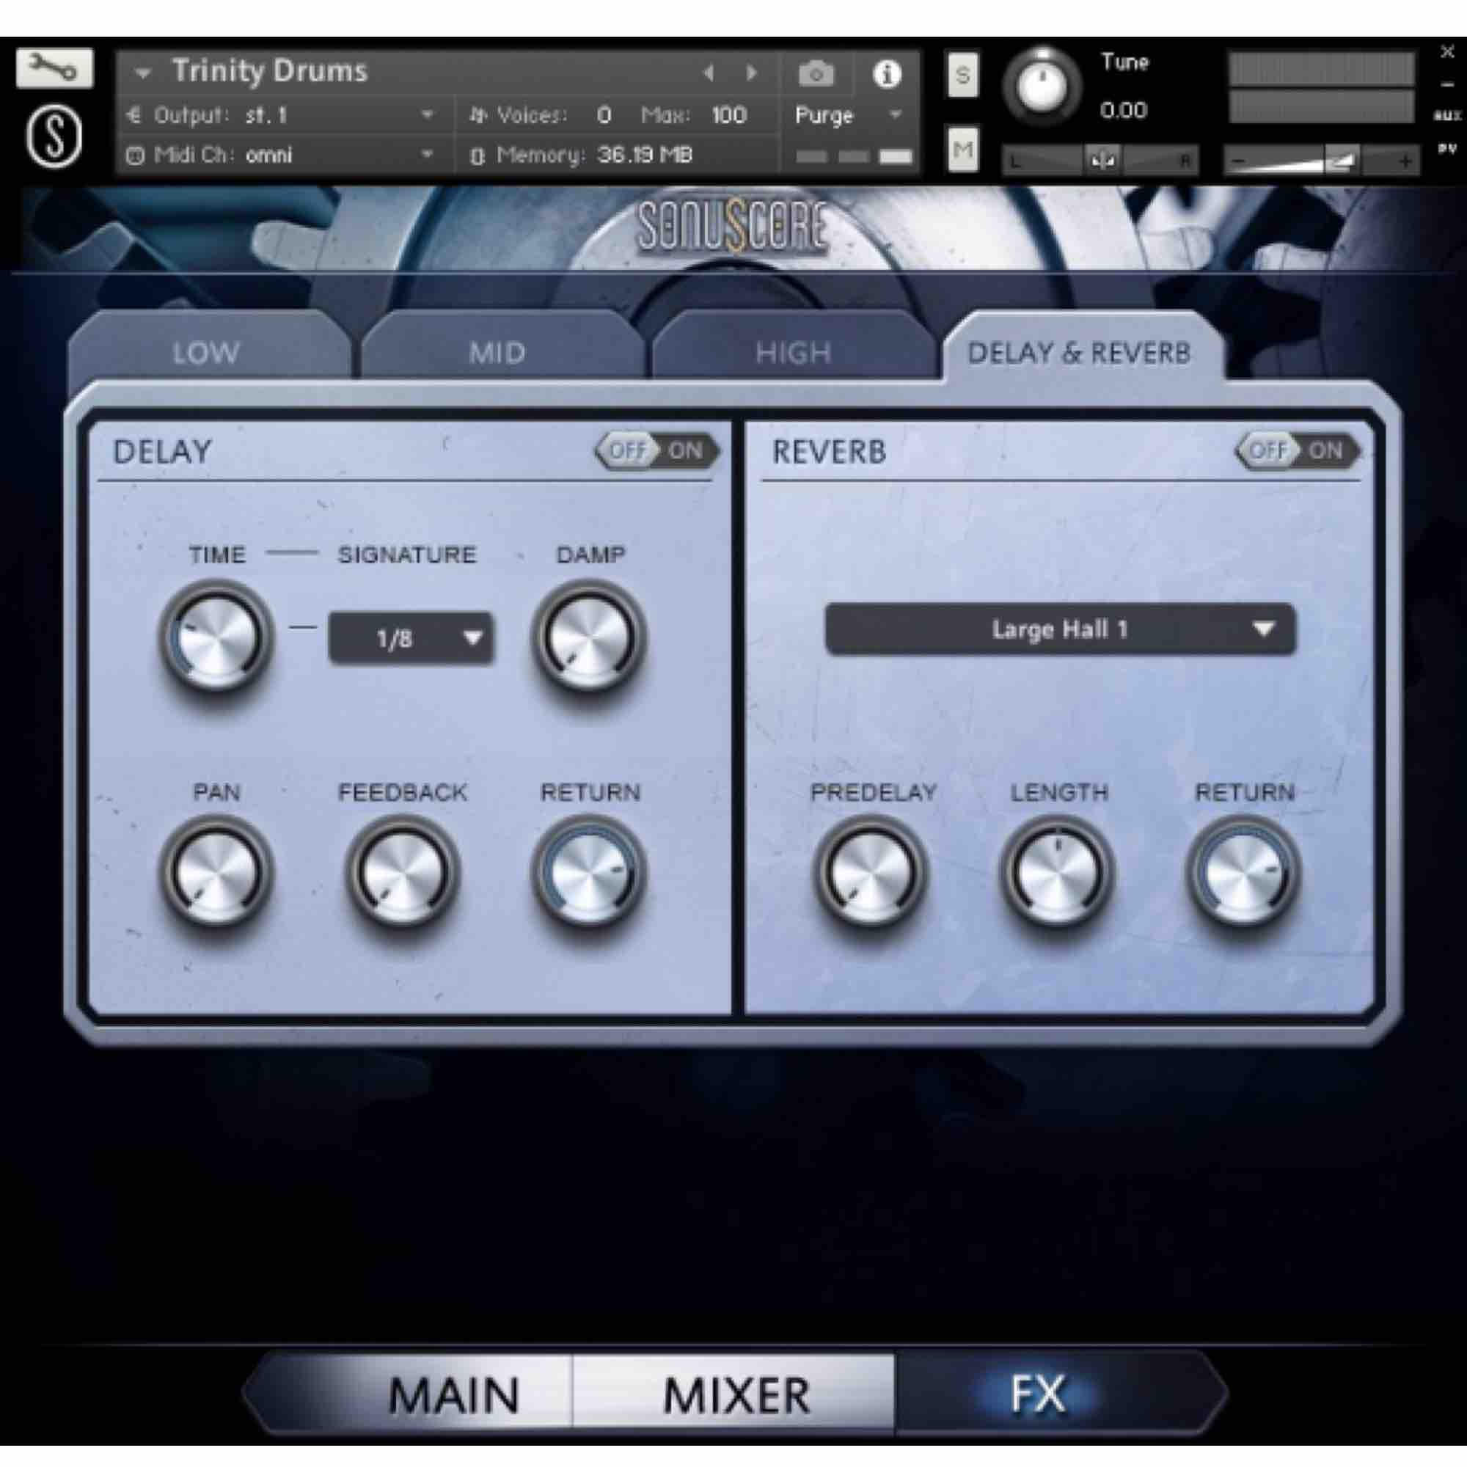Click the delay RETURN knob
The width and height of the screenshot is (1467, 1467).
588,873
